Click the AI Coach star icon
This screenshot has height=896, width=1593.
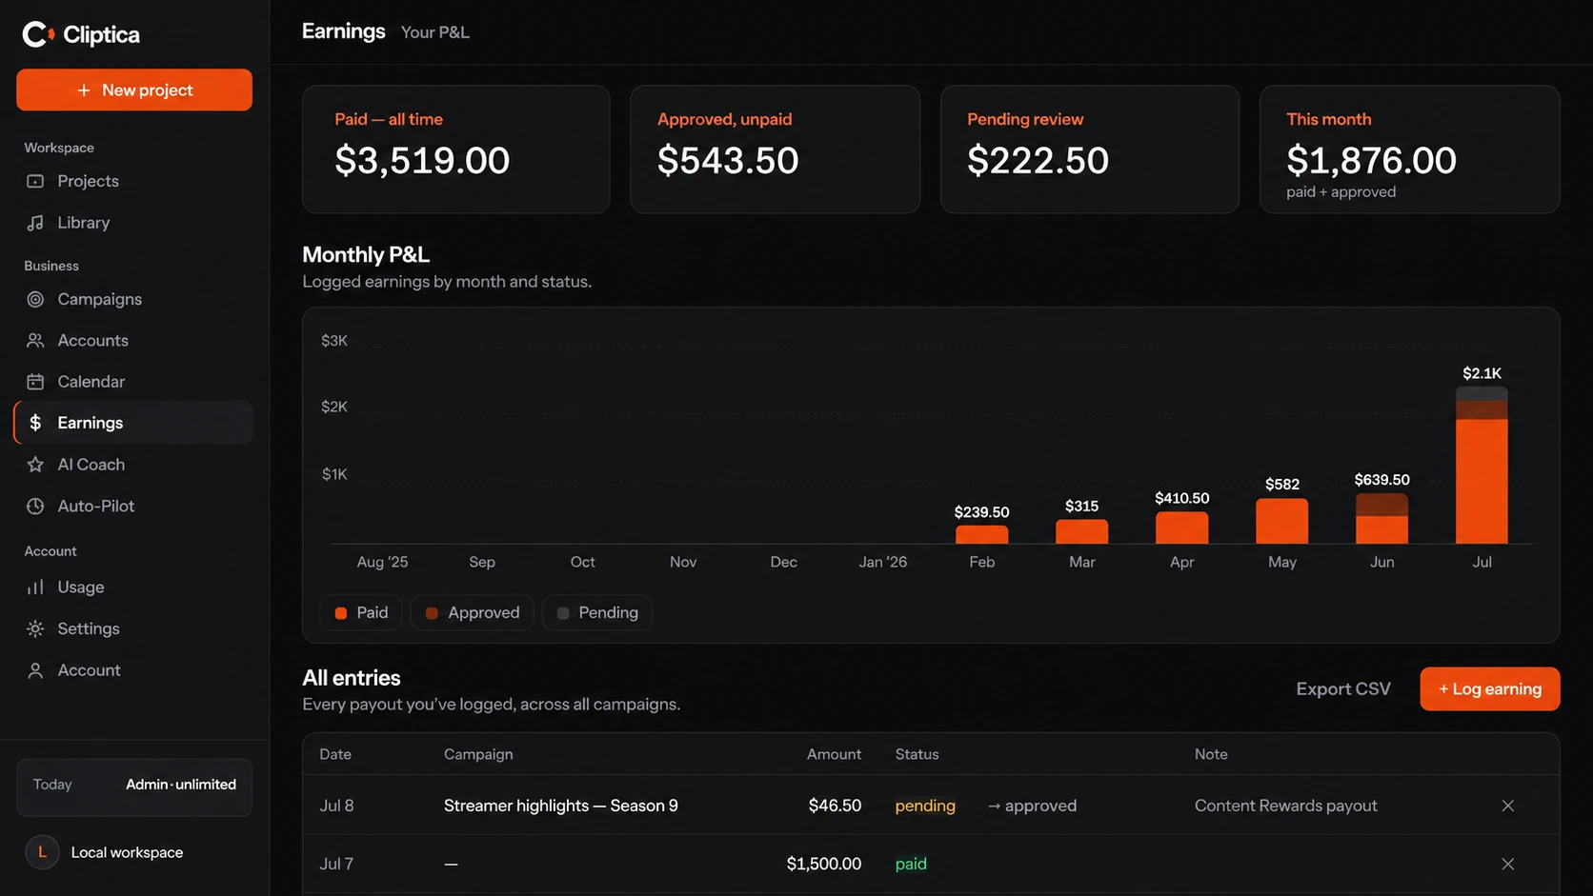tap(35, 465)
